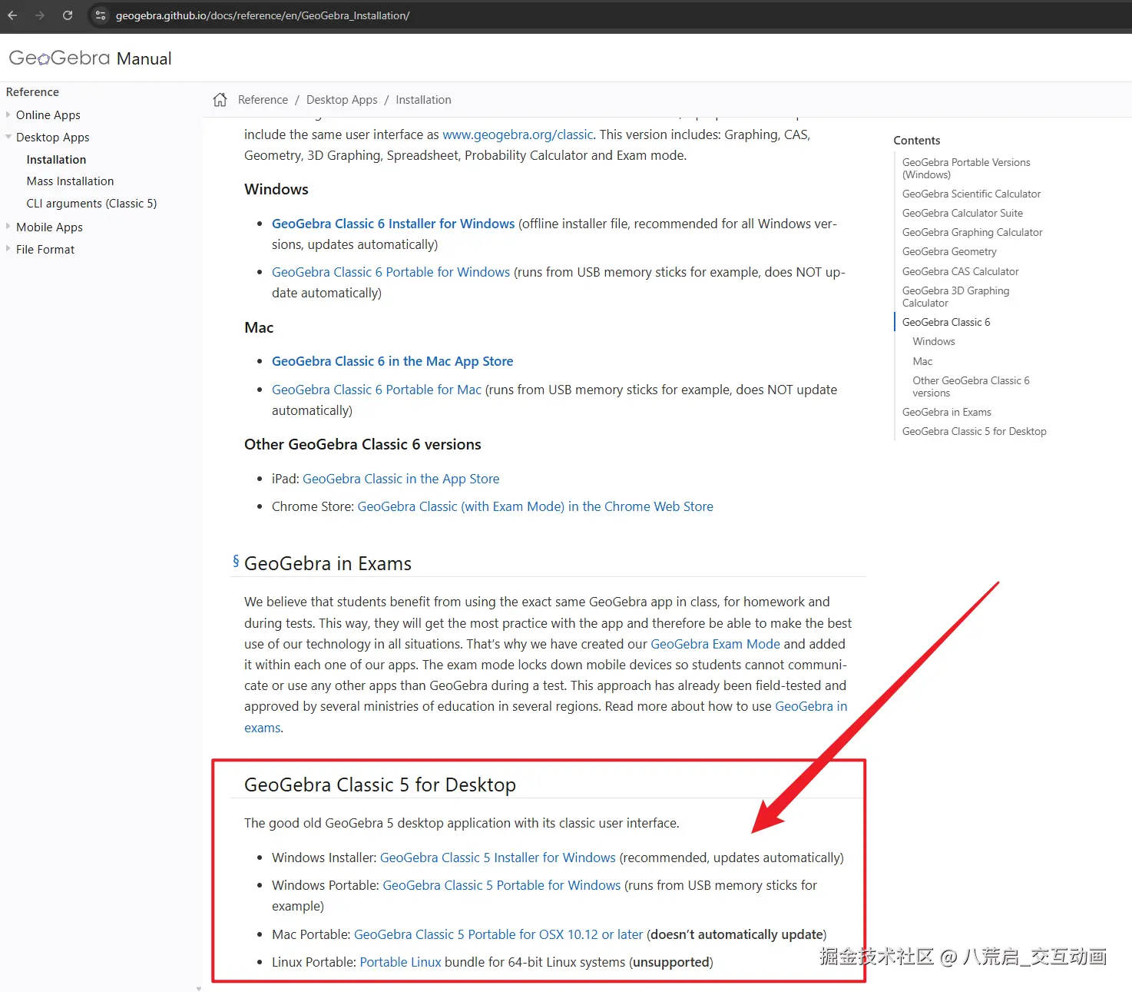Jump to GeoGebra Portable Versions (Windows) in contents
This screenshot has width=1132, height=992.
[x=966, y=168]
